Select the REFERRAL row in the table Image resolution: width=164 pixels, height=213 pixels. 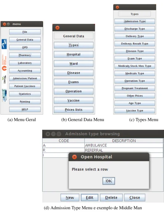tap(103, 150)
